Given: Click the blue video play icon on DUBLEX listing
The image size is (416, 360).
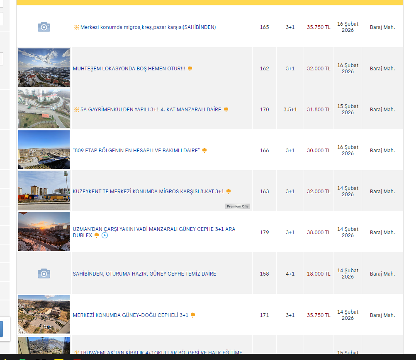Looking at the screenshot, I should [105, 235].
